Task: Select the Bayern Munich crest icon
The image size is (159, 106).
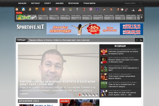Action: tap(91, 9)
